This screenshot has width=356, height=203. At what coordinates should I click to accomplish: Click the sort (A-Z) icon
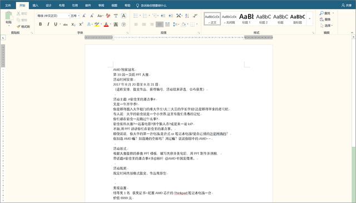[x=187, y=16]
